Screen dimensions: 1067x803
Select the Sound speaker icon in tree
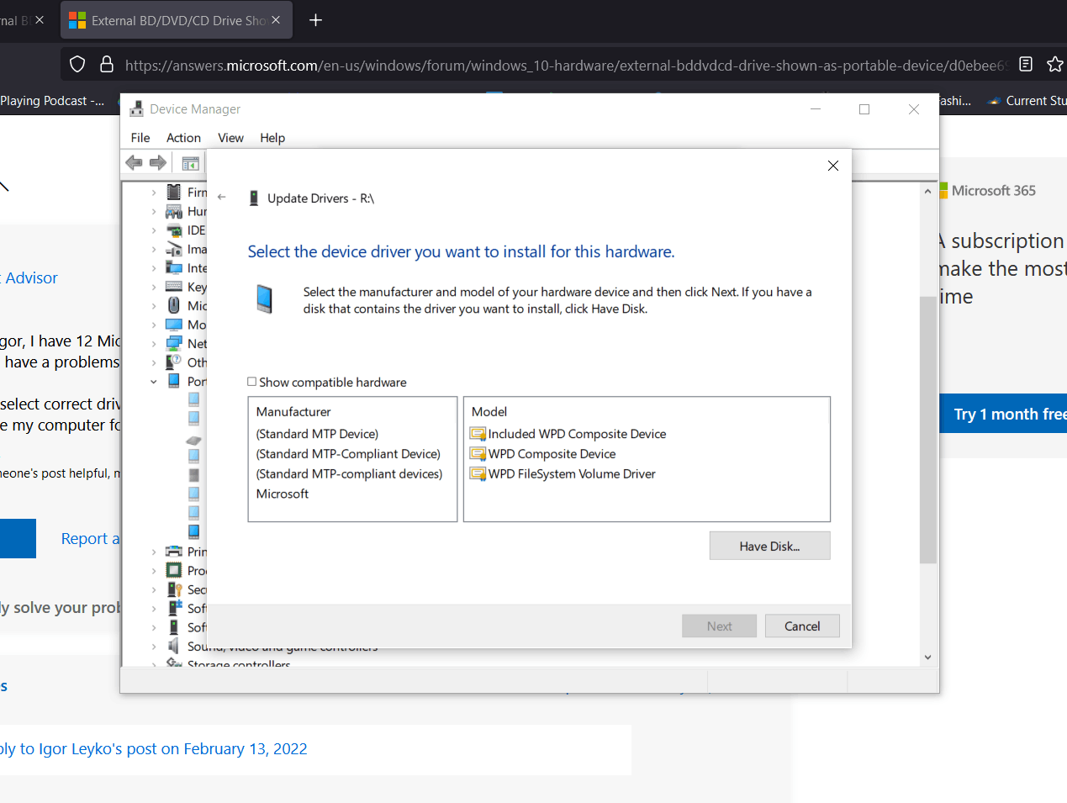click(174, 646)
